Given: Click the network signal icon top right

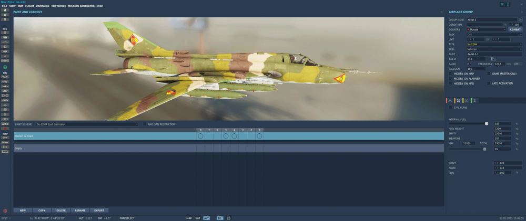Looking at the screenshot, I should 502,4.
